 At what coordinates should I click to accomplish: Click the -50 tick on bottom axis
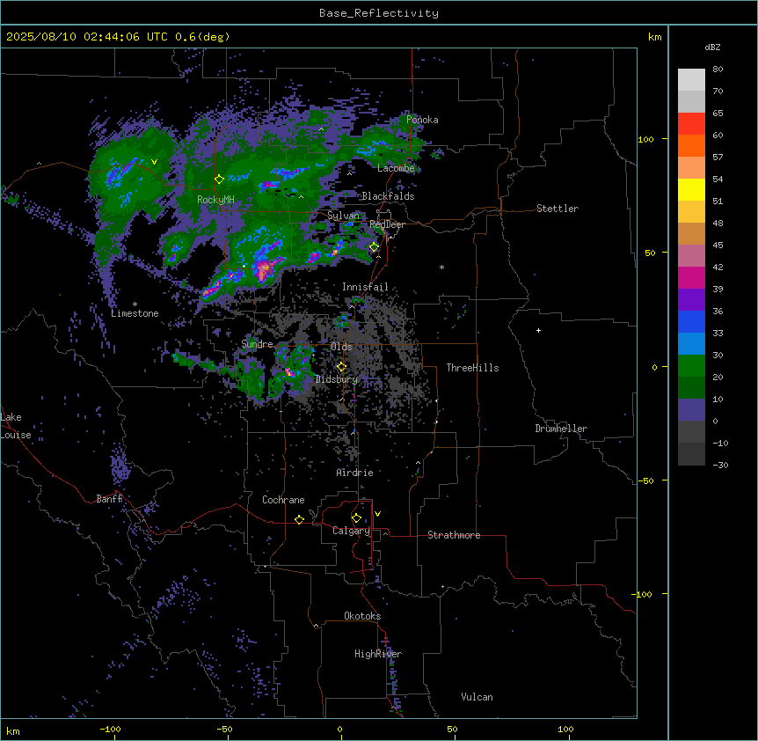pos(224,729)
